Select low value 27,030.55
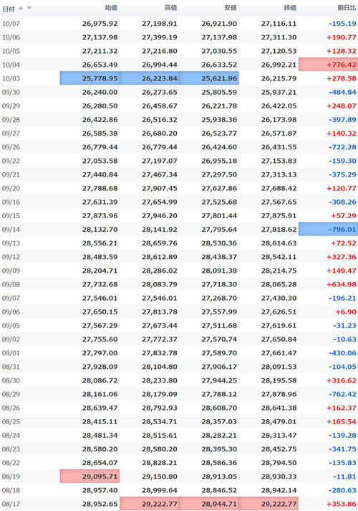This screenshot has width=358, height=511. point(219,51)
